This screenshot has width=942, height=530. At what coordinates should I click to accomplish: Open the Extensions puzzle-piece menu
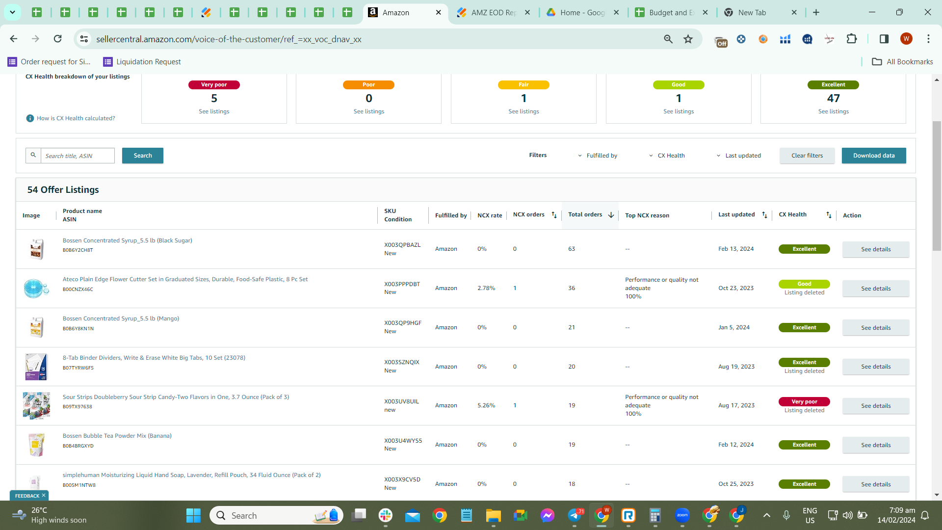[852, 39]
